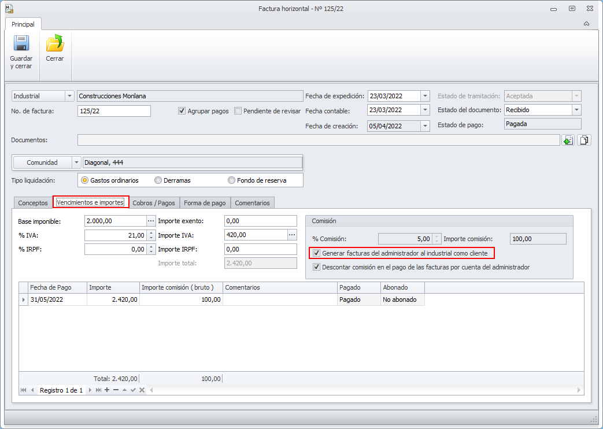Image resolution: width=603 pixels, height=429 pixels.
Task: Click the copy documents icon
Action: click(x=583, y=140)
